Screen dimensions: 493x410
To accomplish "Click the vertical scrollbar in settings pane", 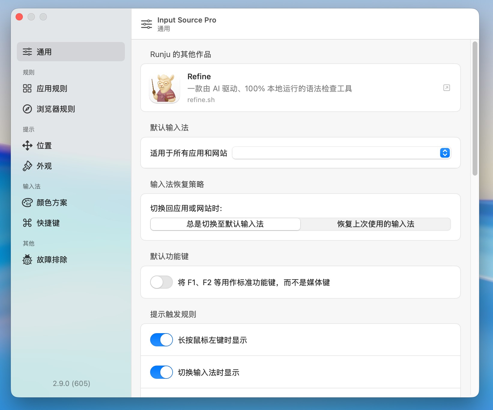I will [475, 109].
